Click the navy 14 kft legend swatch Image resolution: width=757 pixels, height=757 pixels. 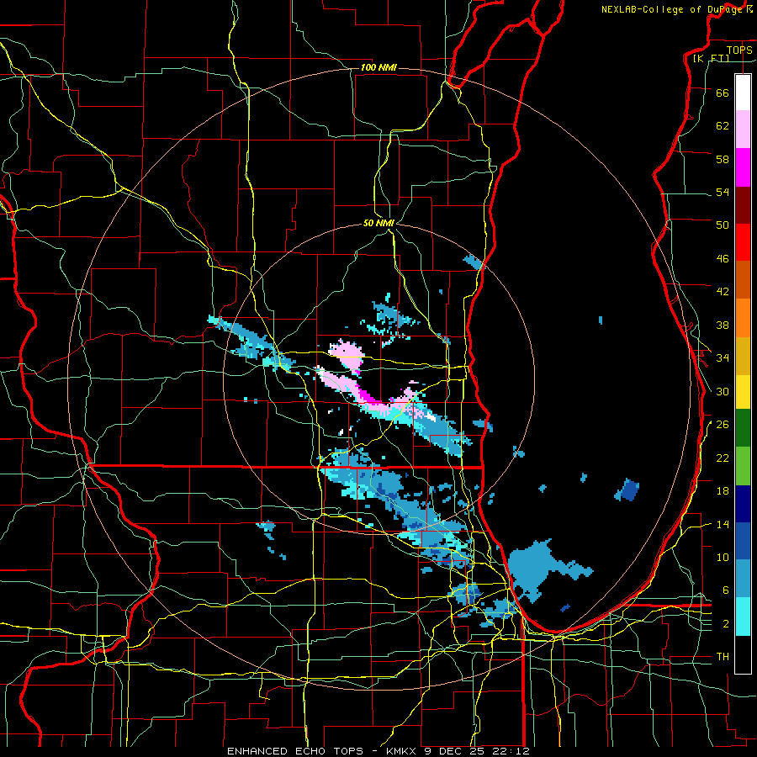point(743,504)
